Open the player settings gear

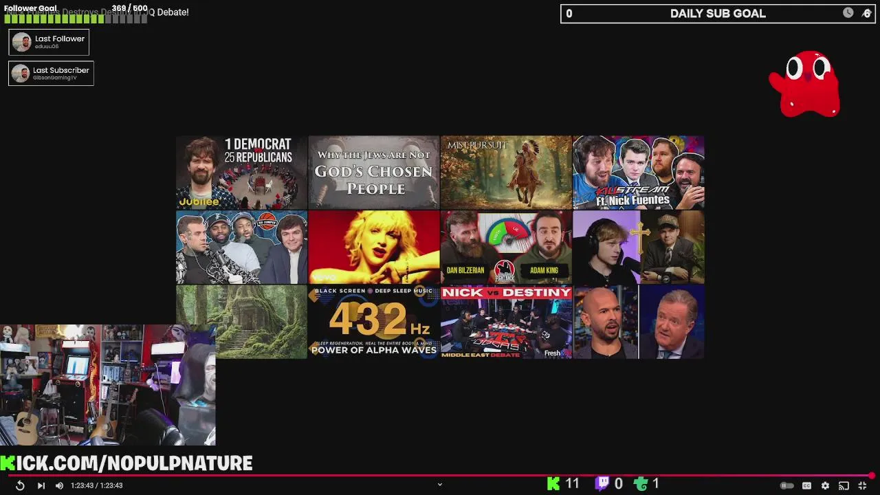point(825,485)
